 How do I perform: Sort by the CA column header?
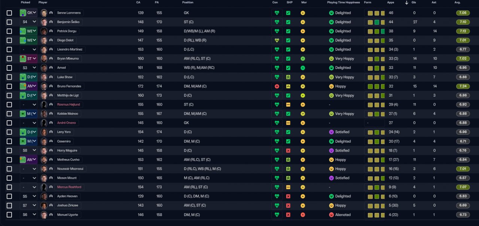138,3
